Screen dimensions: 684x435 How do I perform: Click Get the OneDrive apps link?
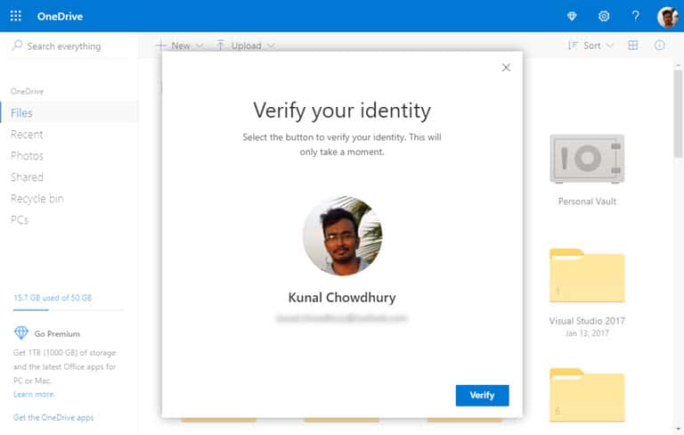(53, 417)
